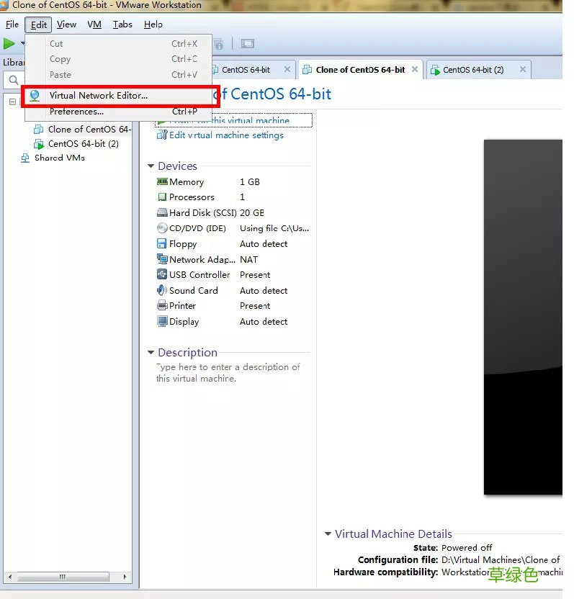Collapse the Virtual Machine Details section
574x599 pixels.
point(328,533)
